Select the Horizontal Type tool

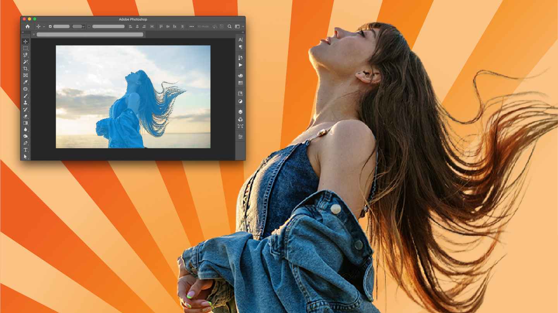click(x=26, y=150)
